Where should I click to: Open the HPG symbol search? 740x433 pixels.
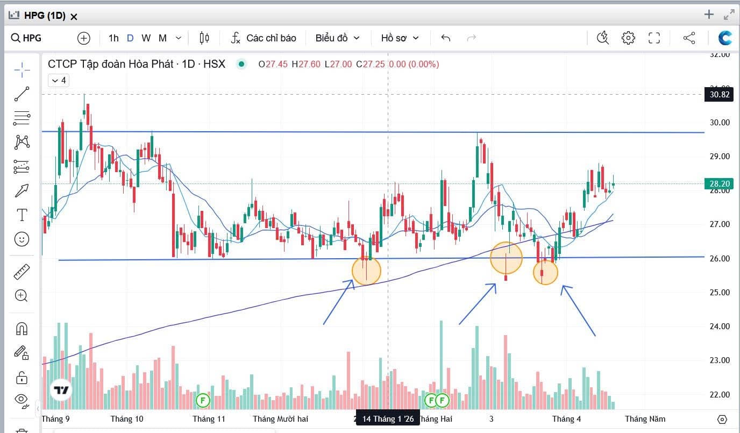click(27, 38)
